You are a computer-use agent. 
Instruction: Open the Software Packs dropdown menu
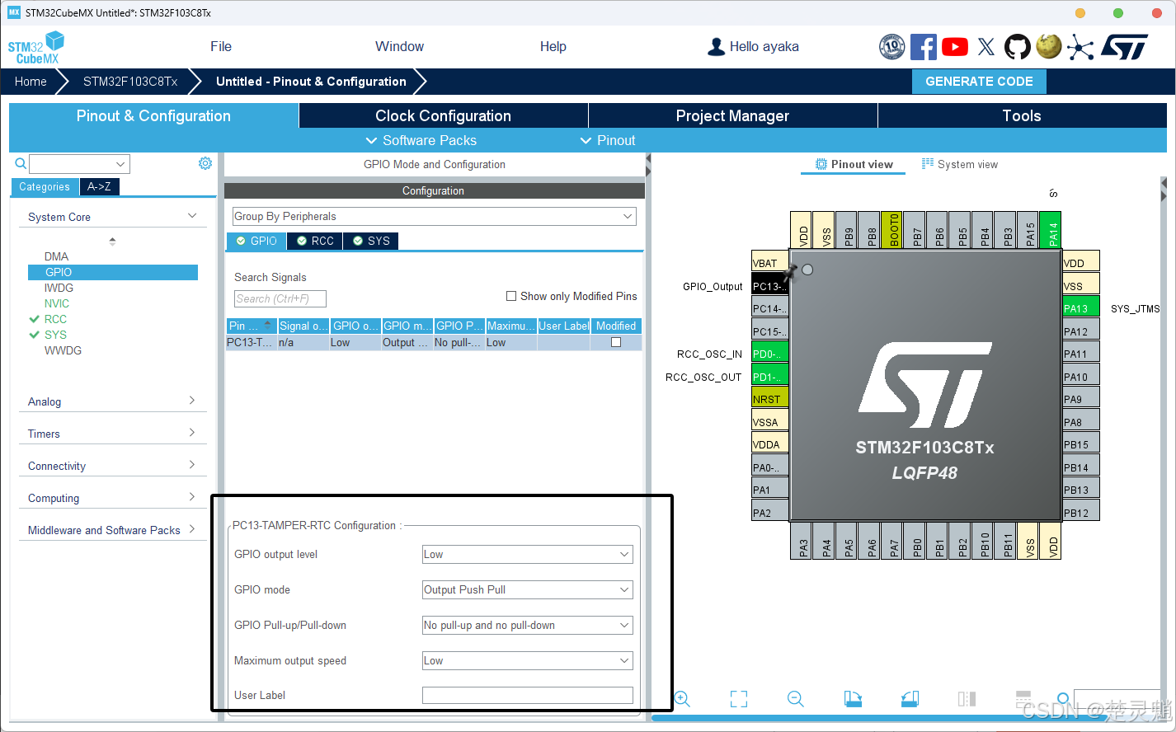[x=421, y=140]
